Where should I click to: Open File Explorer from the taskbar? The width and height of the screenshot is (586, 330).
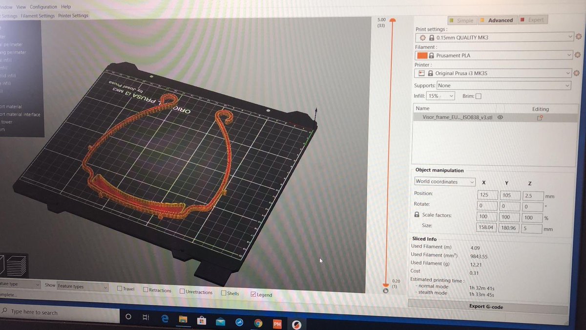point(183,319)
